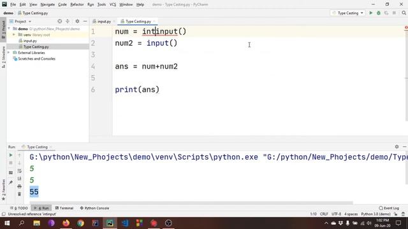Viewport: 408px width, 229px height.
Task: Select input.py in the project tree
Action: pos(30,41)
